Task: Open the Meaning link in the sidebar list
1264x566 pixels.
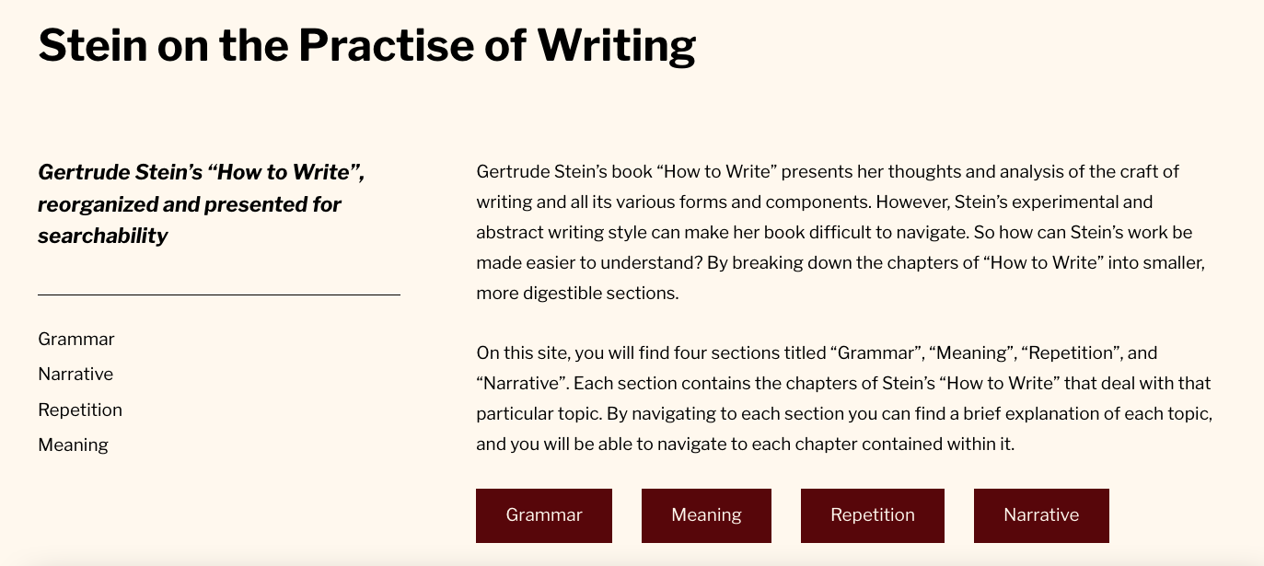Action: tap(73, 445)
